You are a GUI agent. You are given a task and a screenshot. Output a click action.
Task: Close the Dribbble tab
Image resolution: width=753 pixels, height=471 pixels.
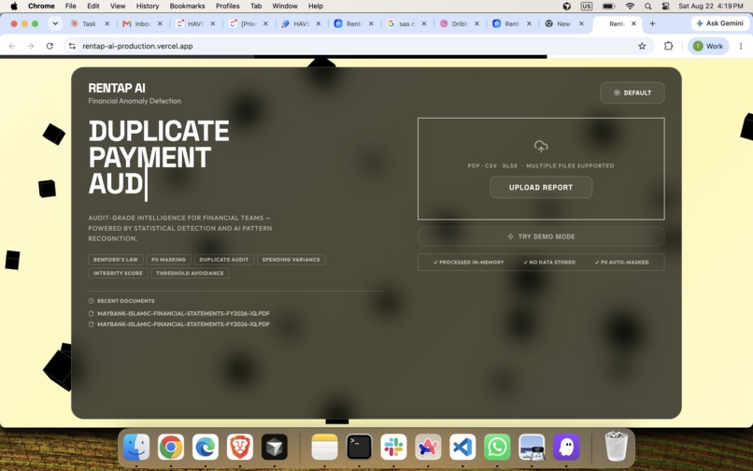point(476,23)
